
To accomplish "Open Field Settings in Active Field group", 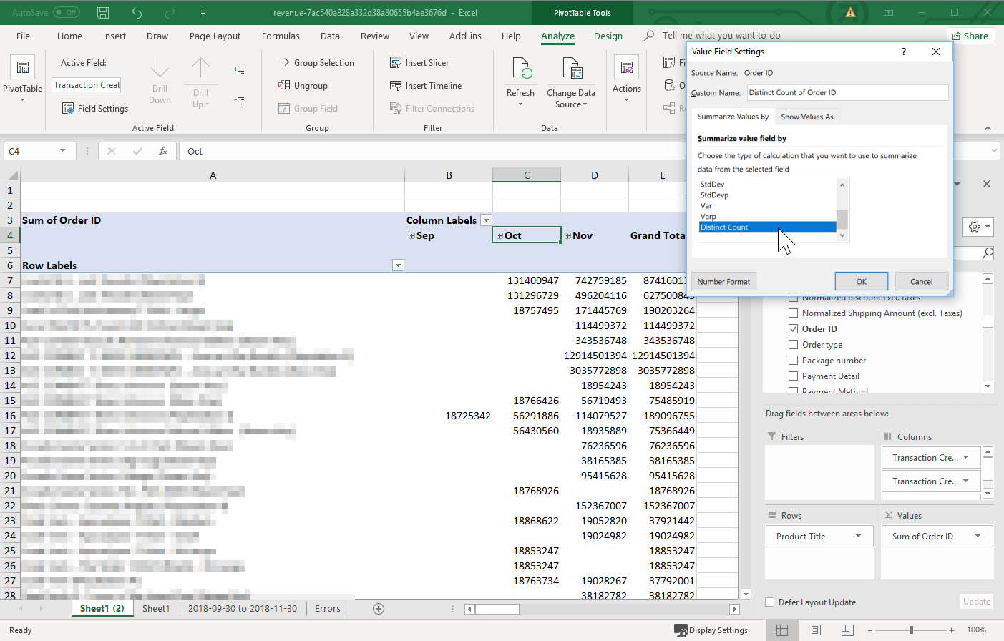I will (x=95, y=109).
